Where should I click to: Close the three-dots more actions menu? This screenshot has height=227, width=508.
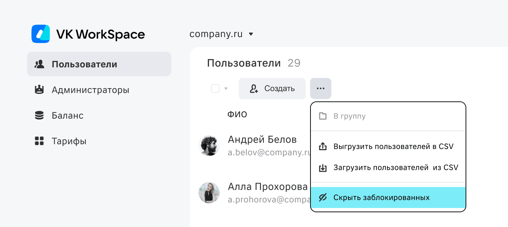pos(320,89)
